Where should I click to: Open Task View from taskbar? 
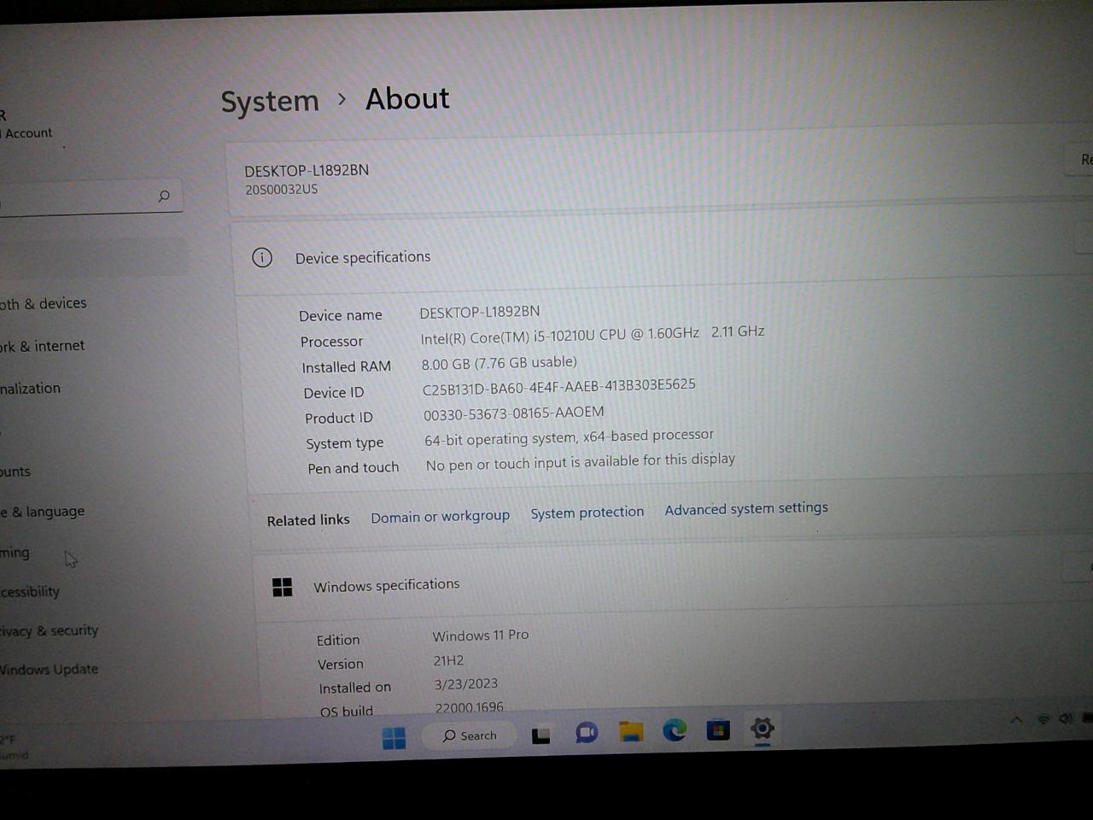click(x=541, y=735)
